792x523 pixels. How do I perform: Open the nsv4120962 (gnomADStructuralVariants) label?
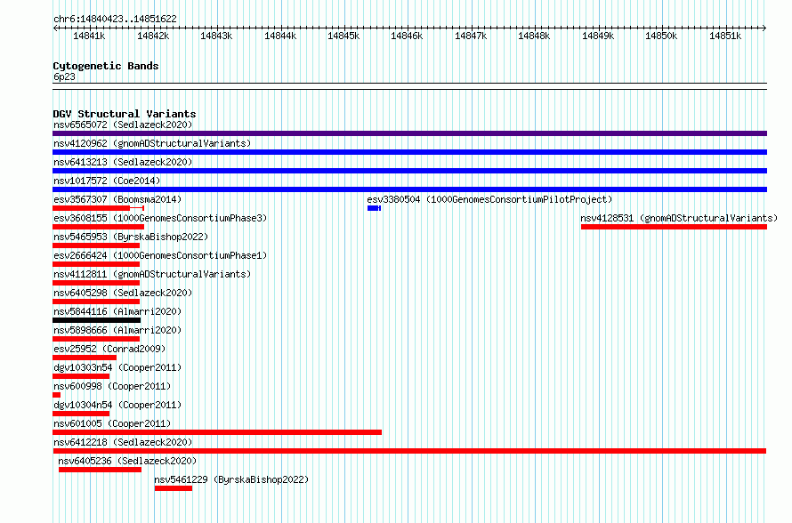[152, 143]
